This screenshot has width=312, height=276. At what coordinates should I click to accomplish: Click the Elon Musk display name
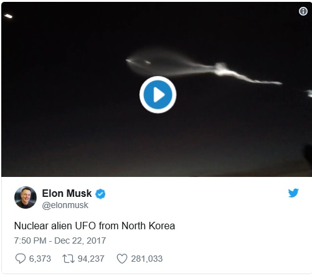[x=67, y=193]
